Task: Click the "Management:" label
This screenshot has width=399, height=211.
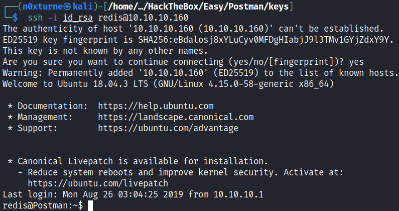Action: 45,117
